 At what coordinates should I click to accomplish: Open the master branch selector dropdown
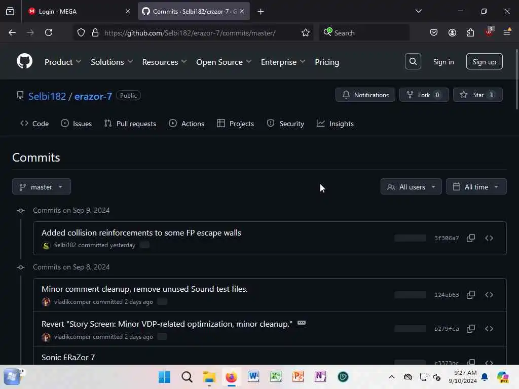click(x=42, y=186)
